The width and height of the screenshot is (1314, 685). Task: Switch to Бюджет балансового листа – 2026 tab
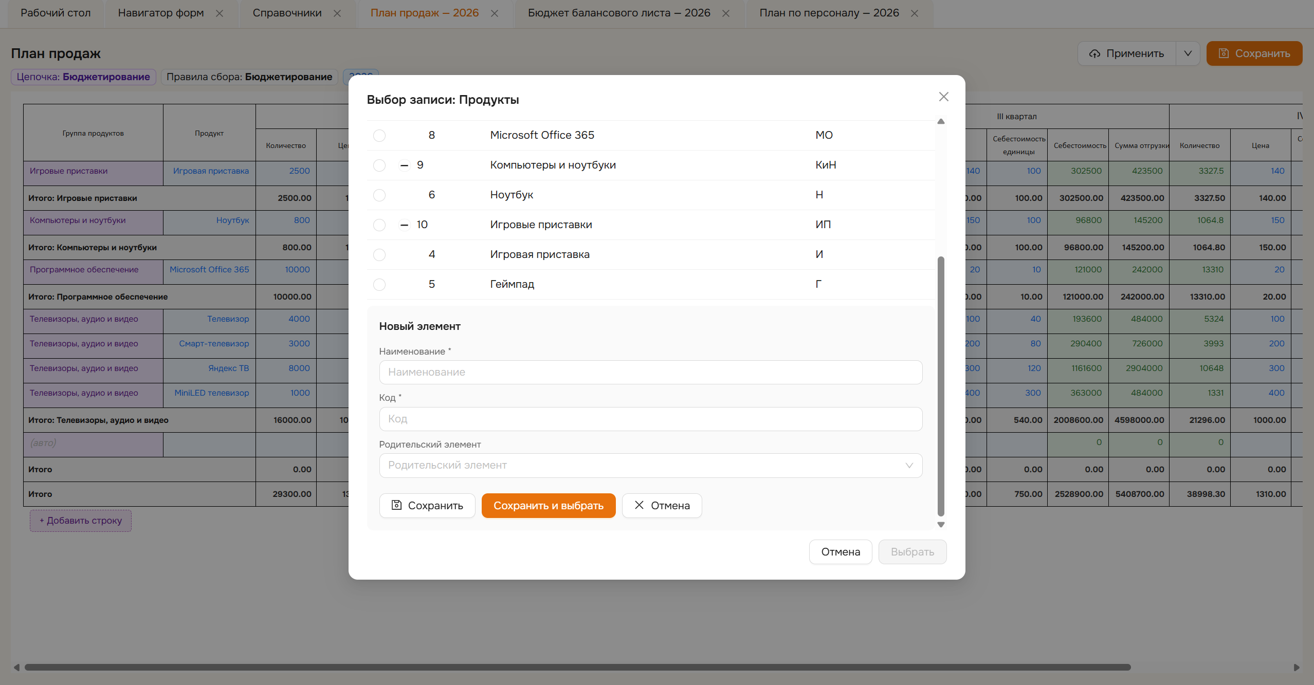point(619,13)
